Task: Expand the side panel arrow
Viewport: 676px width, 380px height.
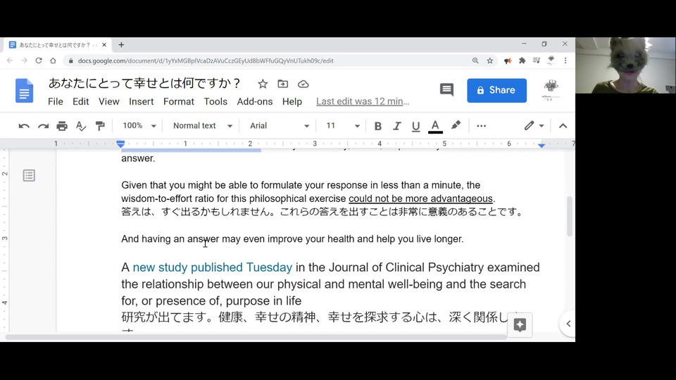Action: [568, 324]
